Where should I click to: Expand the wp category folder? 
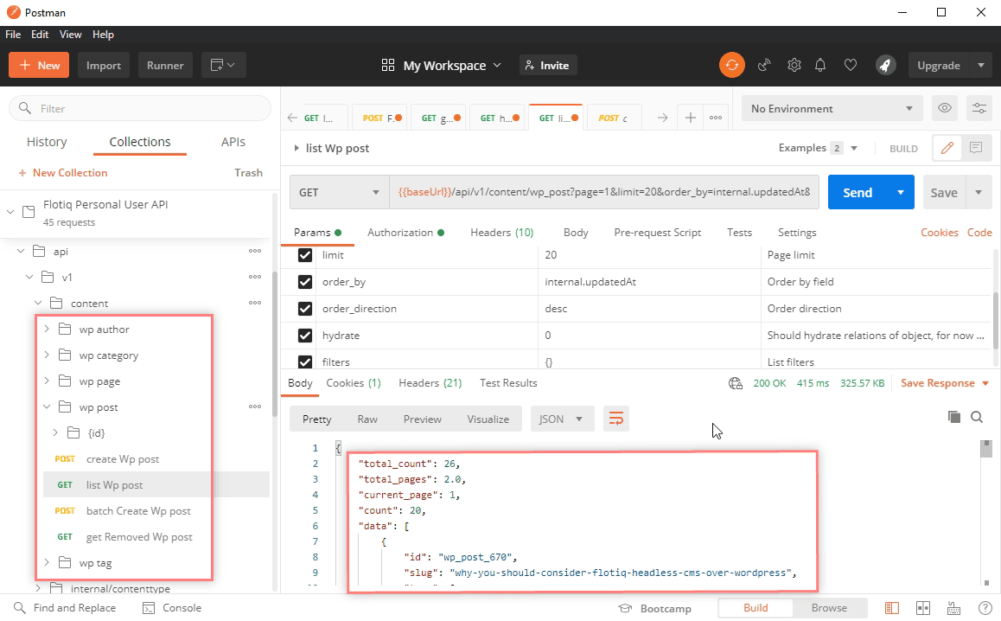click(47, 355)
